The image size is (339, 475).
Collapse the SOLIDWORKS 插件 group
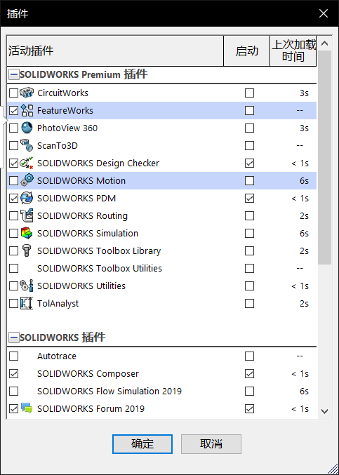13,337
